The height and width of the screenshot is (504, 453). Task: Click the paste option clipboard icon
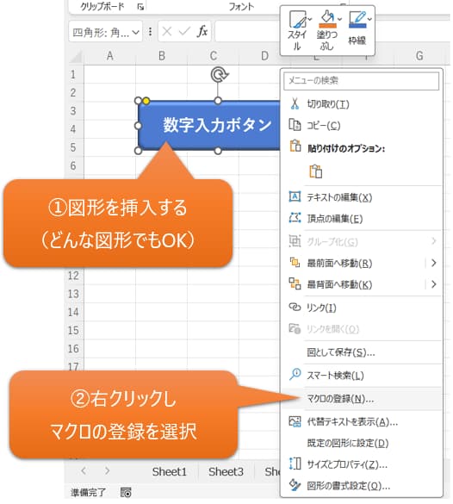(x=315, y=171)
